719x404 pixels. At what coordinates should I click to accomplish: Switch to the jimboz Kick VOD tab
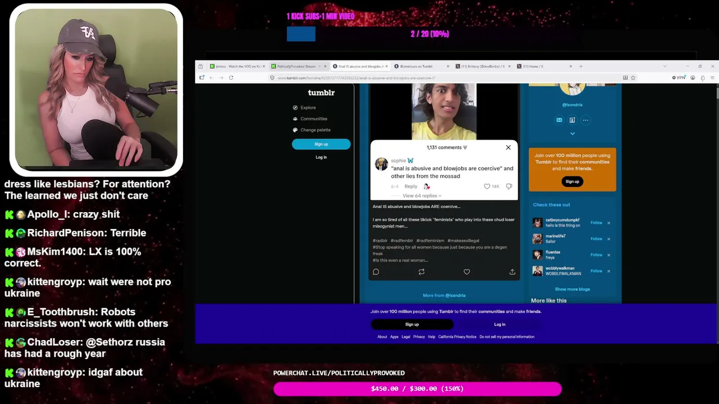pos(236,66)
